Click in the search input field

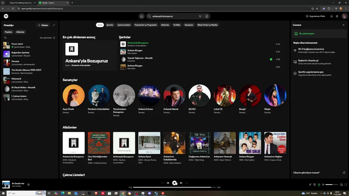point(174,16)
